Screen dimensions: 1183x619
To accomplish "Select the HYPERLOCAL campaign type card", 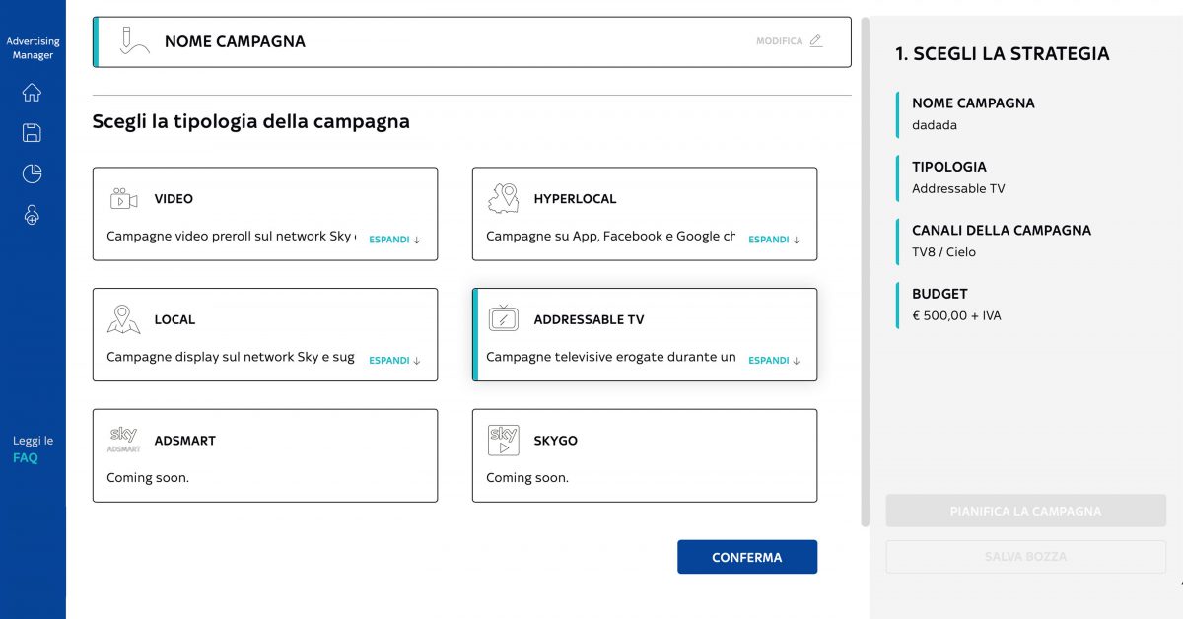I will coord(645,214).
